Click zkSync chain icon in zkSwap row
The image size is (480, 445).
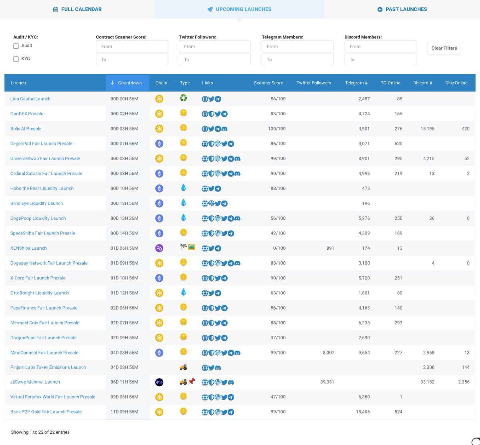159,382
